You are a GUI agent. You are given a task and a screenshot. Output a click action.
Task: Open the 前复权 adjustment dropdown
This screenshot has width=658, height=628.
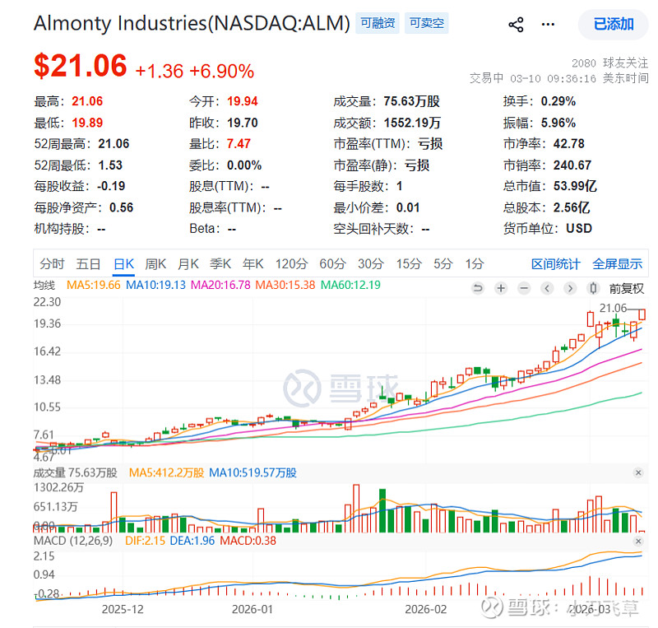click(x=627, y=289)
